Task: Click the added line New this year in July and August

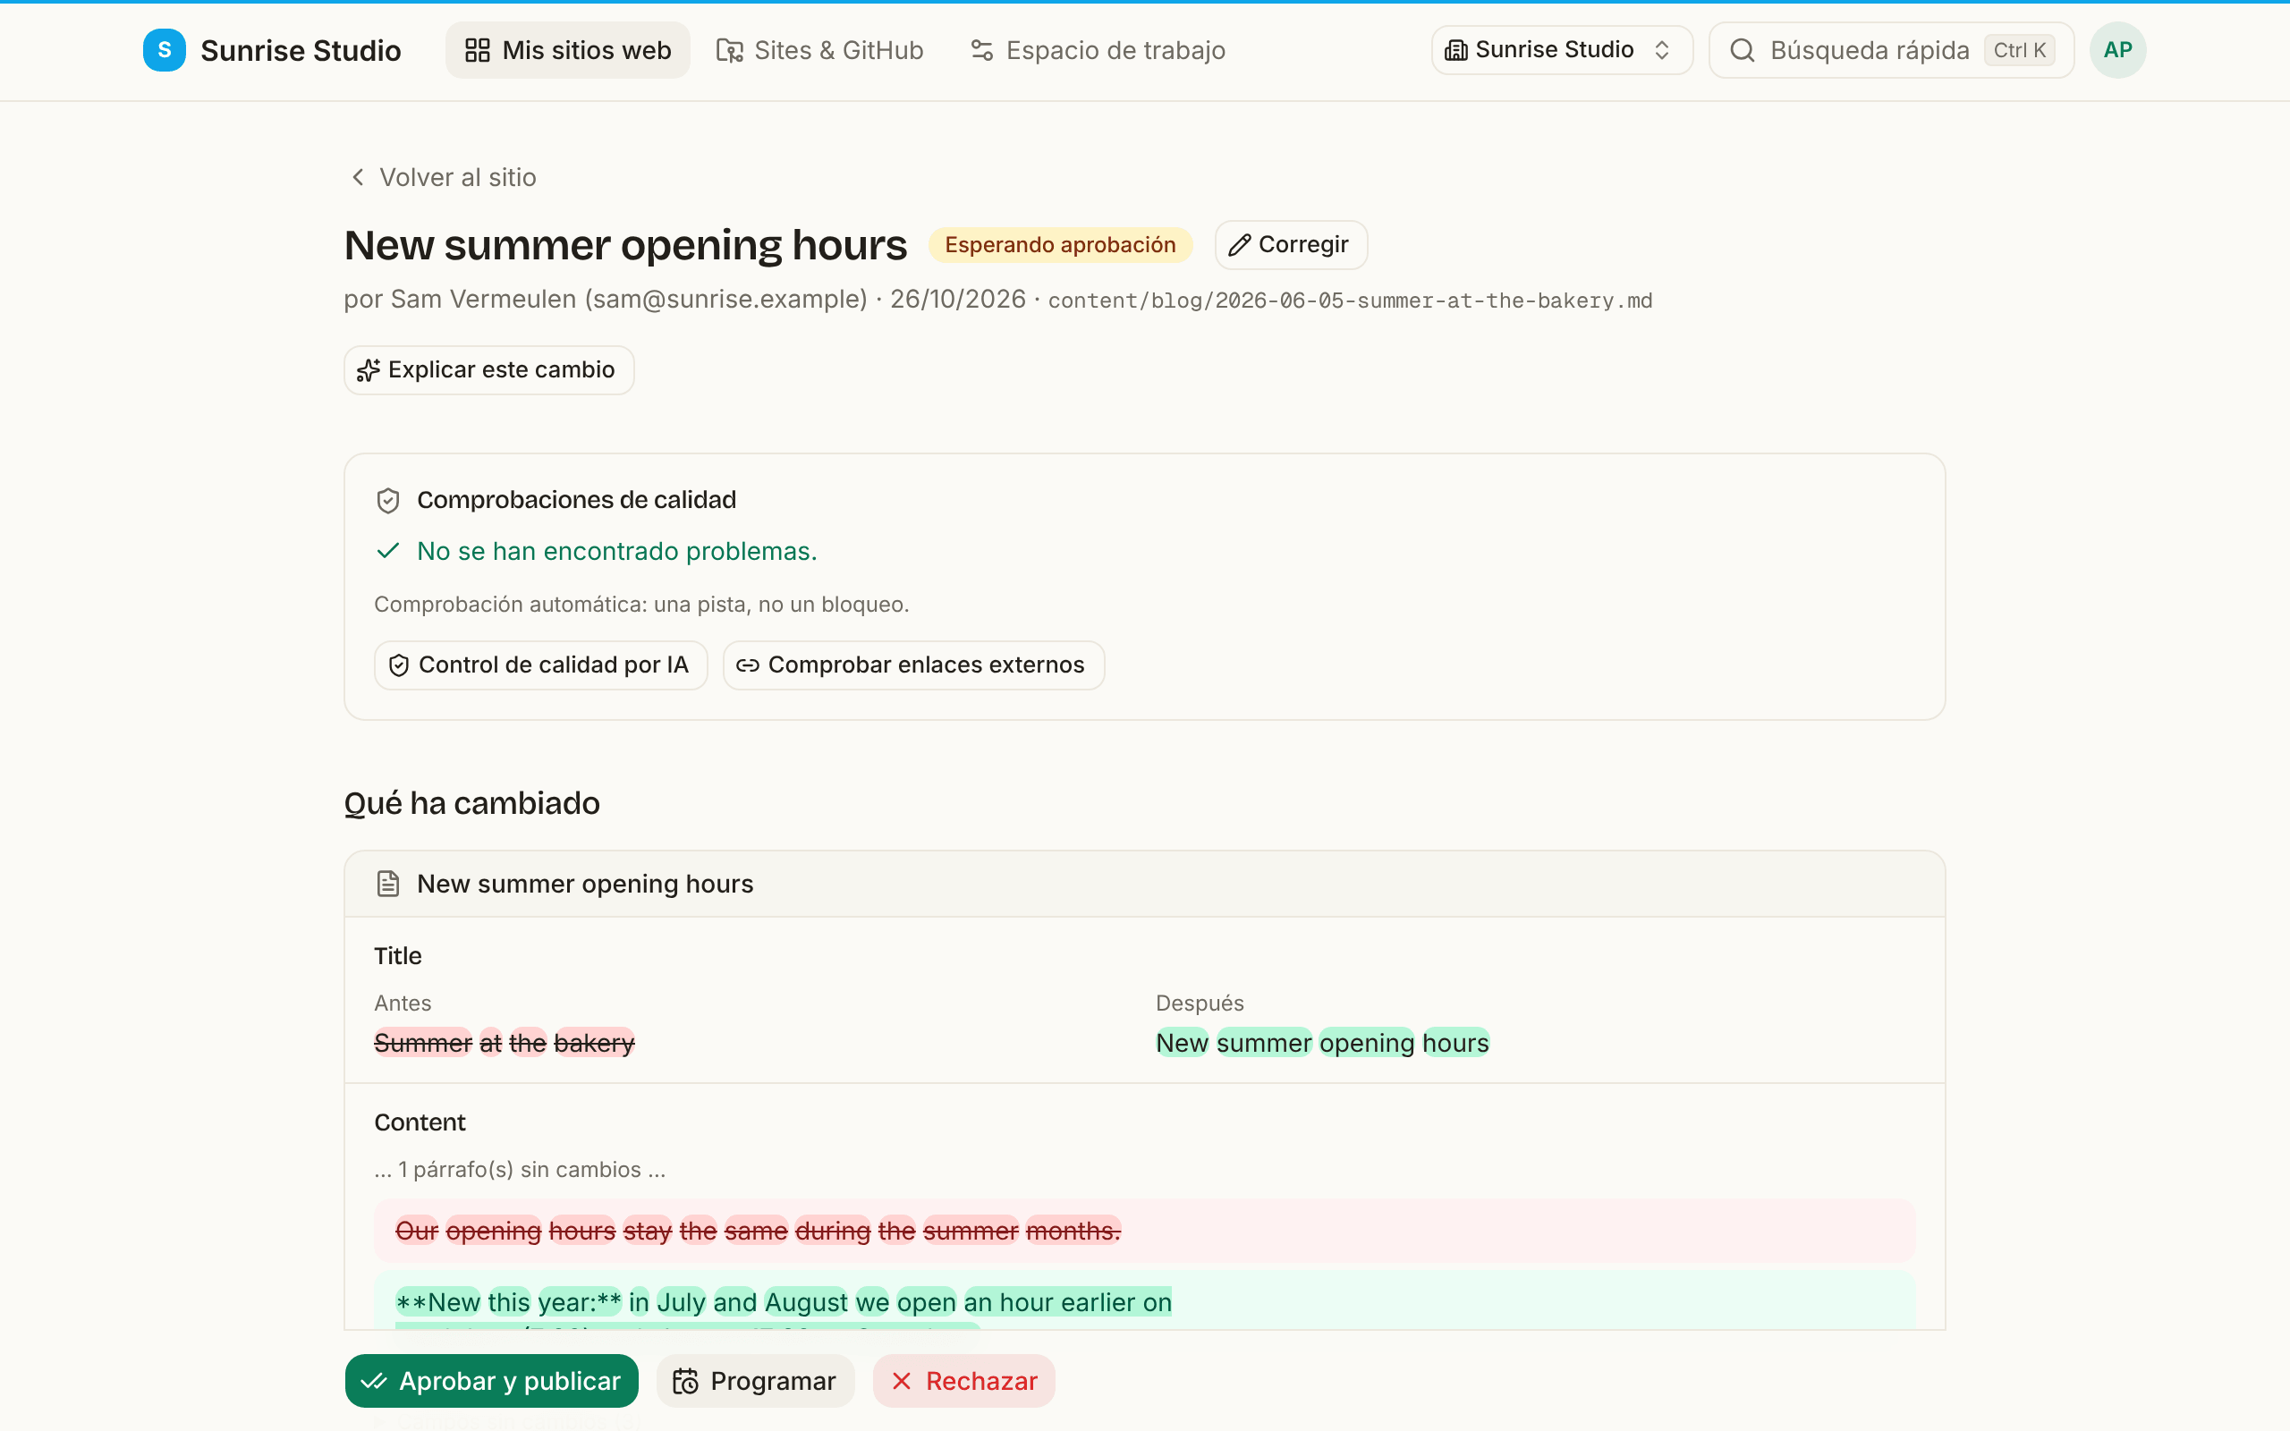Action: pyautogui.click(x=784, y=1303)
